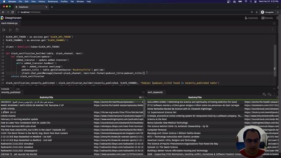
Task: Open the Chrome tab search chevron
Action: 278,7
